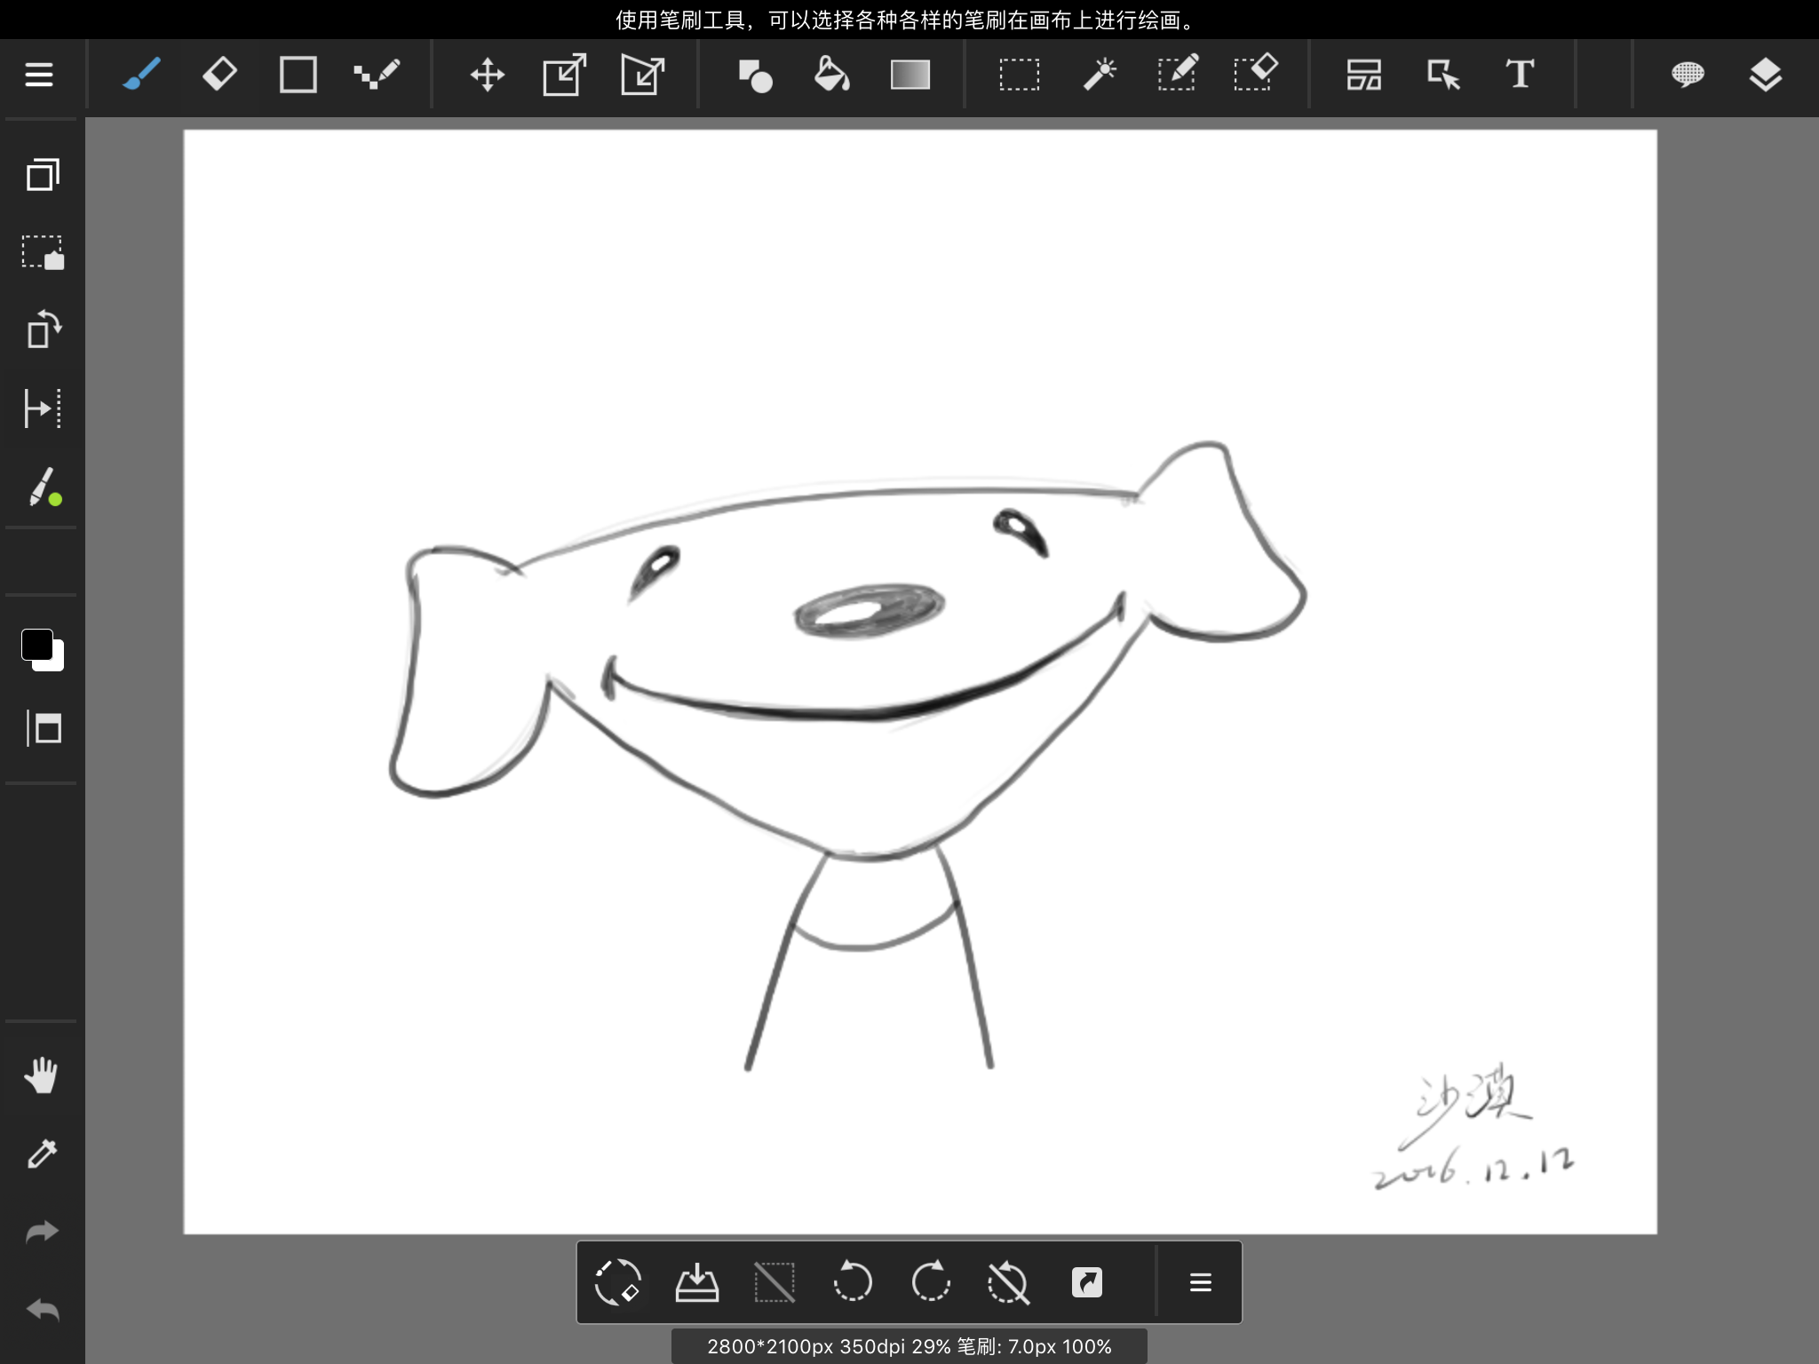
Task: Click the overlapping-squares icon in left sidebar
Action: (x=43, y=174)
